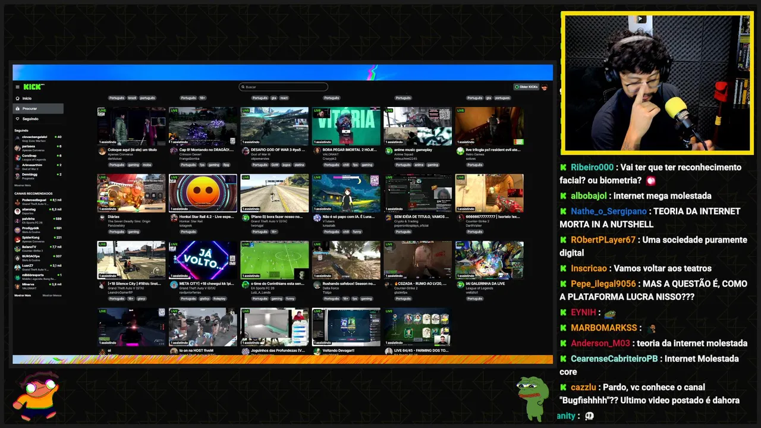Open recommended channel palvinha
Image resolution: width=761 pixels, height=428 pixels.
click(x=38, y=219)
